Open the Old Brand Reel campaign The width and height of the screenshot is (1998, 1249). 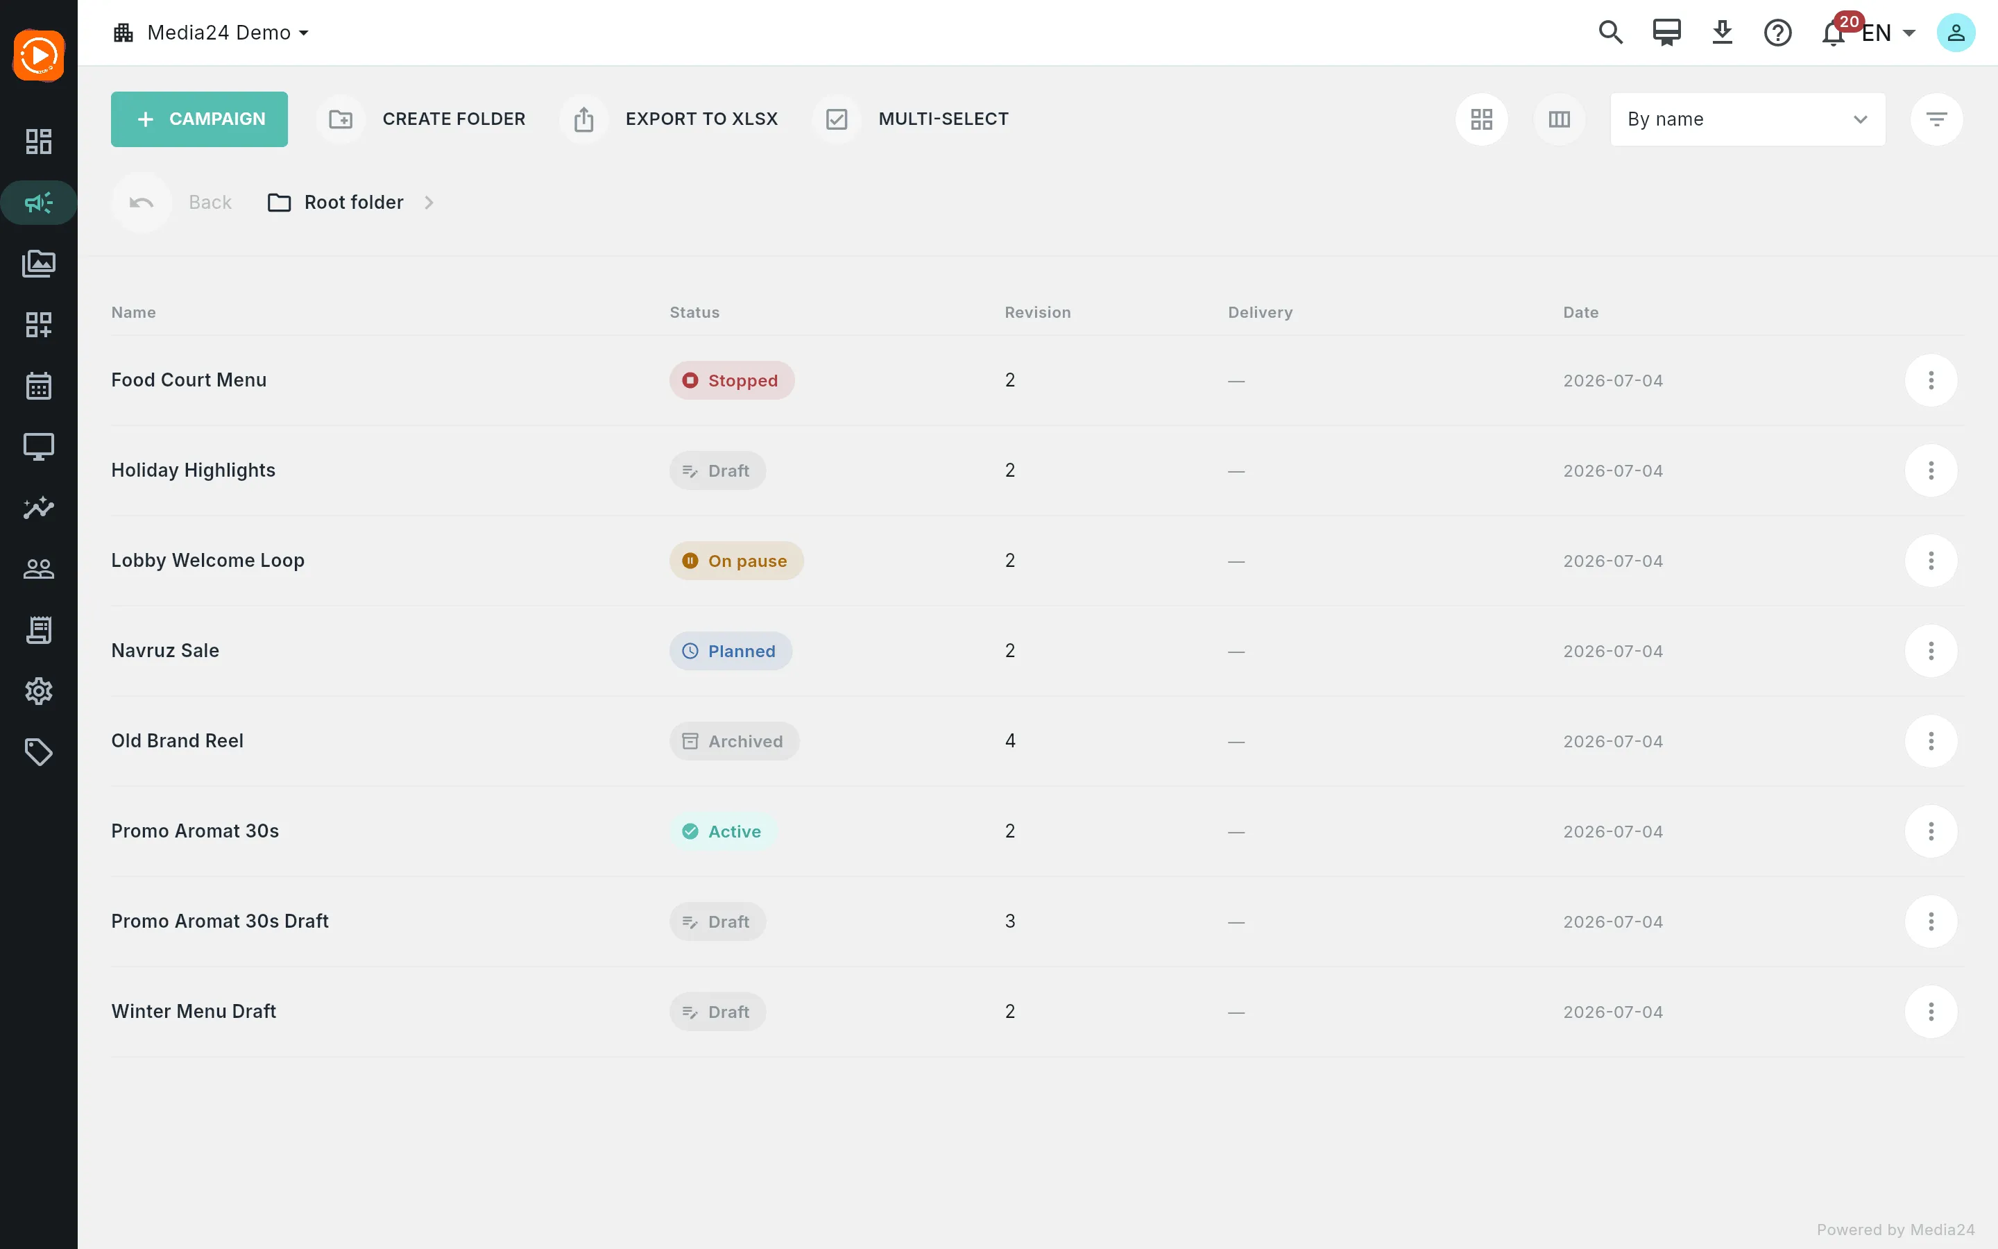178,740
